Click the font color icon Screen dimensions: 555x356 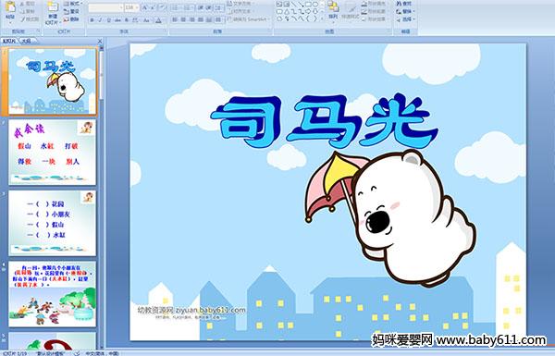(x=158, y=20)
